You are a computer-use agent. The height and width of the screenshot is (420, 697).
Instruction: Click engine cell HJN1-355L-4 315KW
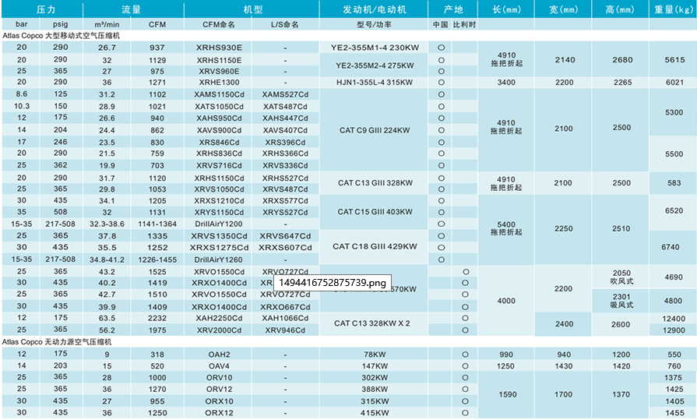click(x=375, y=83)
